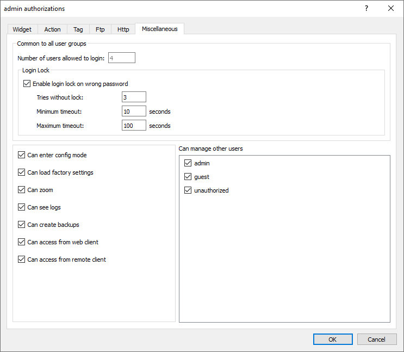Disable Can access from web client
This screenshot has height=352, width=404.
point(22,242)
